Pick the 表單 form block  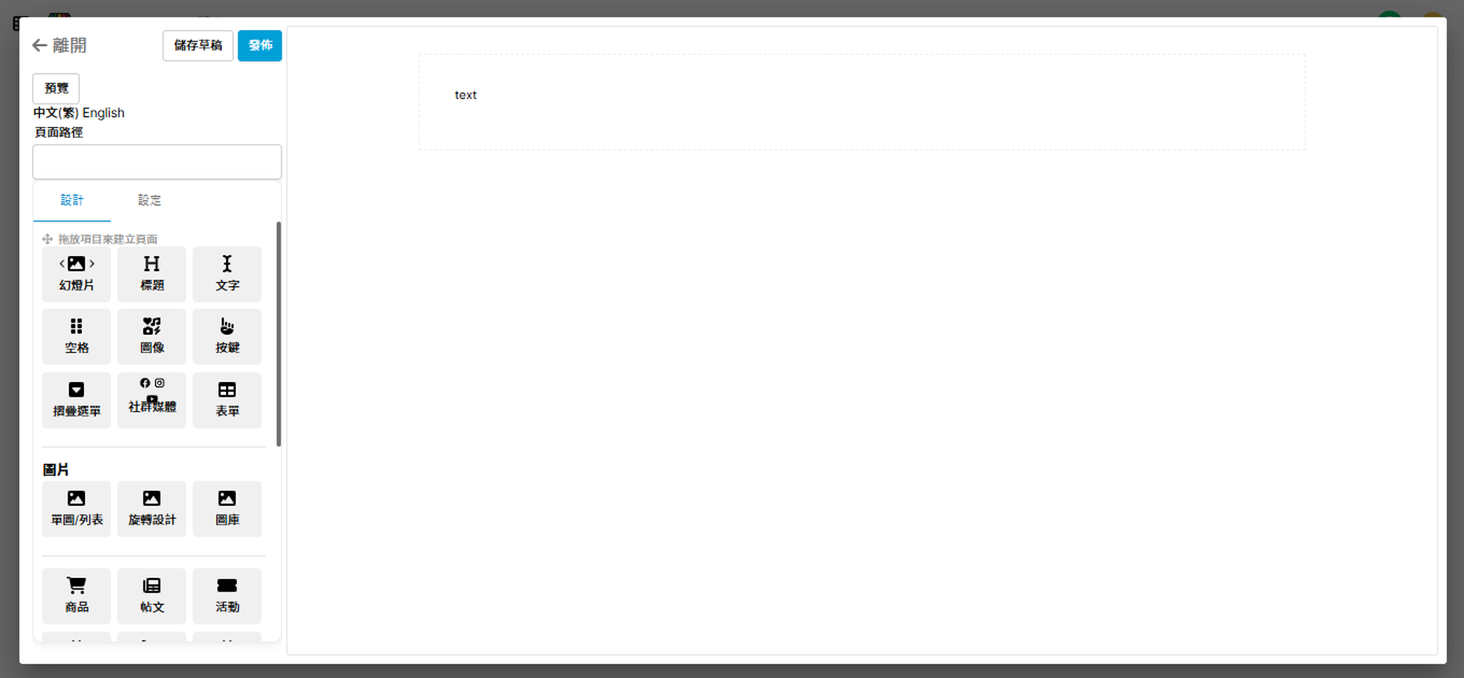pyautogui.click(x=227, y=400)
